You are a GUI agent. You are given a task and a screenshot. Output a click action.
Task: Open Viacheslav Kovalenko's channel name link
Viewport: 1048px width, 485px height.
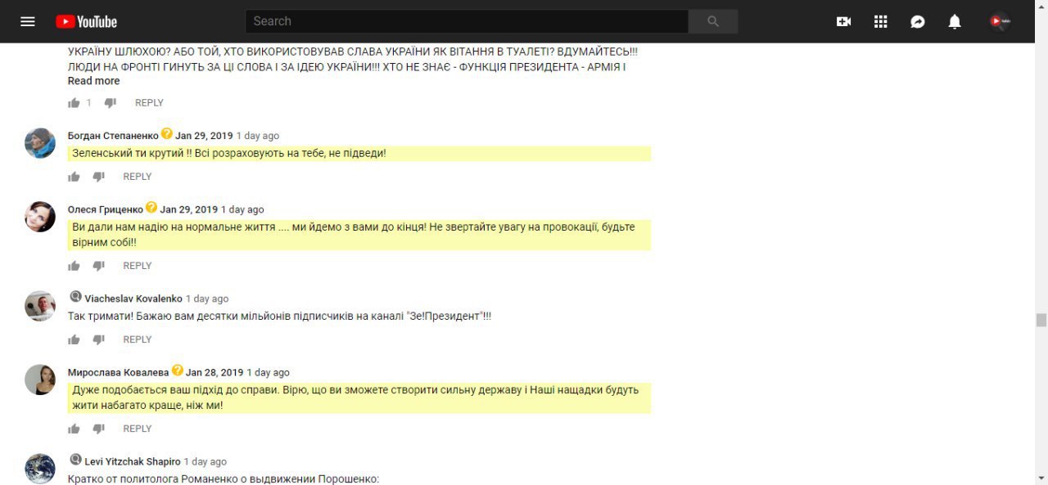coord(133,299)
